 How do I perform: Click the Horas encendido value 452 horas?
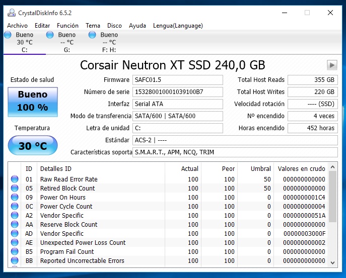(313, 128)
